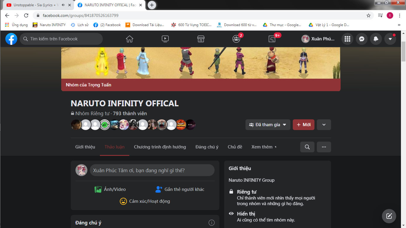The width and height of the screenshot is (406, 228).
Task: Open Xuân Phúc profile link
Action: (x=318, y=39)
